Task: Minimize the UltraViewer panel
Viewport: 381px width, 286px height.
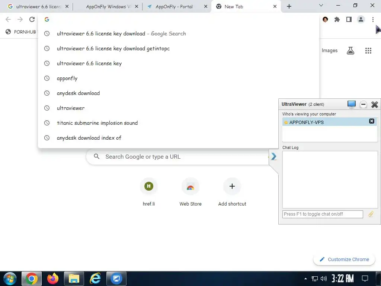Action: coord(363,105)
